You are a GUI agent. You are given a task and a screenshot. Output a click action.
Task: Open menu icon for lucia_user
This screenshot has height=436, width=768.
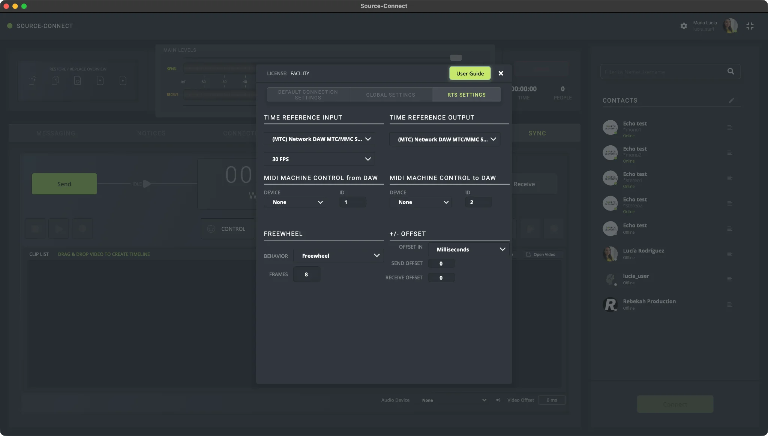pyautogui.click(x=730, y=279)
